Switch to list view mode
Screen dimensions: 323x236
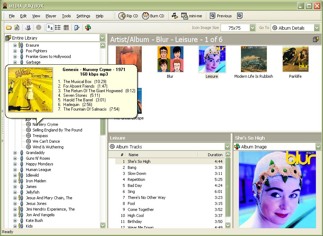point(58,28)
